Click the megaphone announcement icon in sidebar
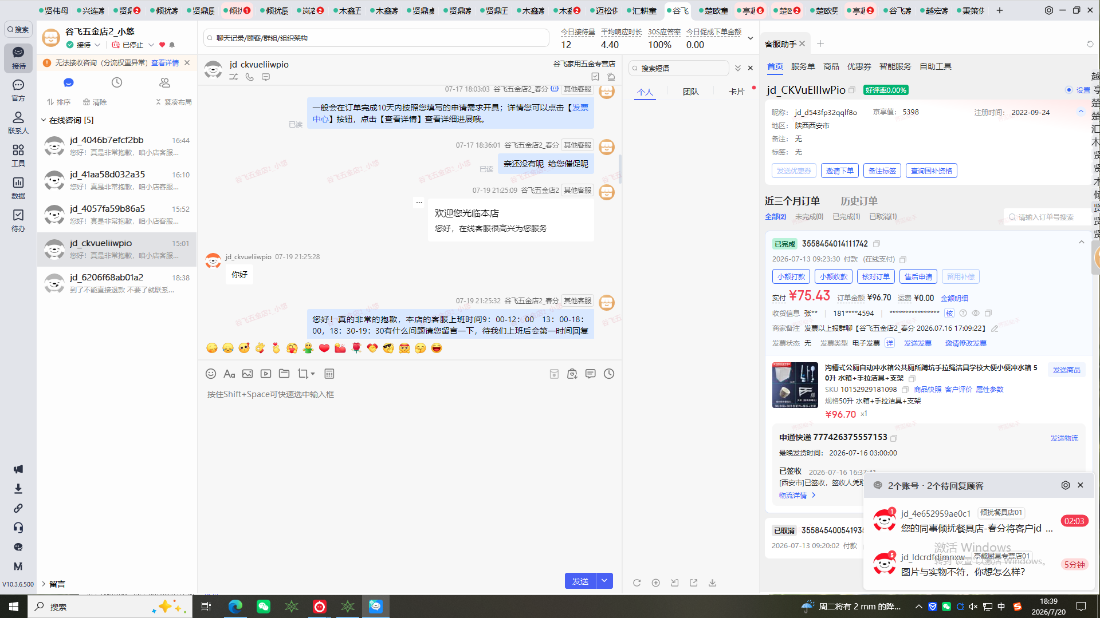The height and width of the screenshot is (618, 1100). coord(18,469)
